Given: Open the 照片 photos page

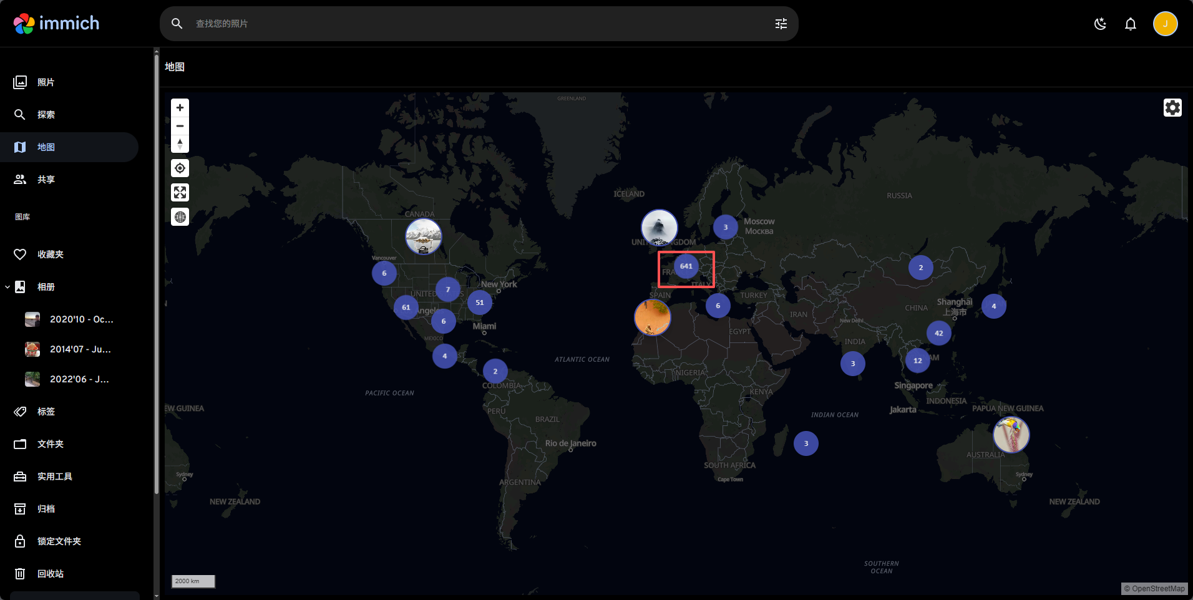Looking at the screenshot, I should (69, 82).
